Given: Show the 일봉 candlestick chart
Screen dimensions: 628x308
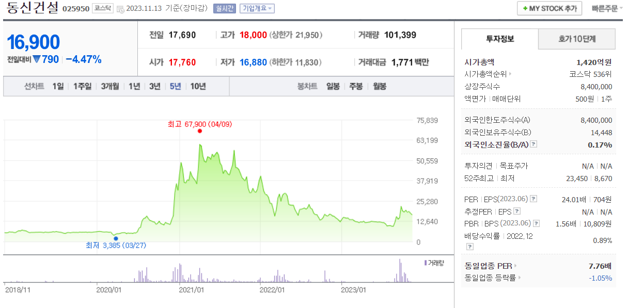Looking at the screenshot, I should [333, 86].
